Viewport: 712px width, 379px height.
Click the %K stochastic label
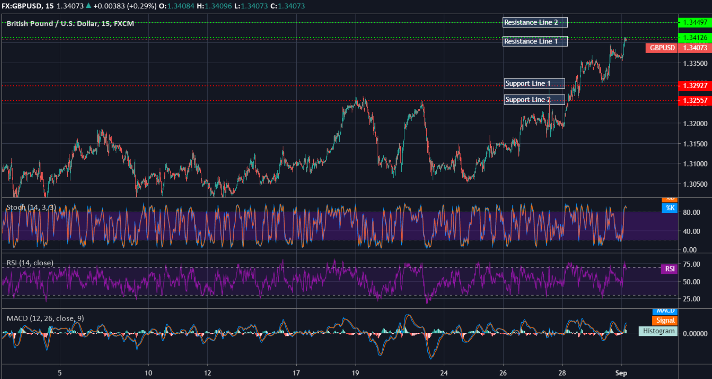click(670, 208)
